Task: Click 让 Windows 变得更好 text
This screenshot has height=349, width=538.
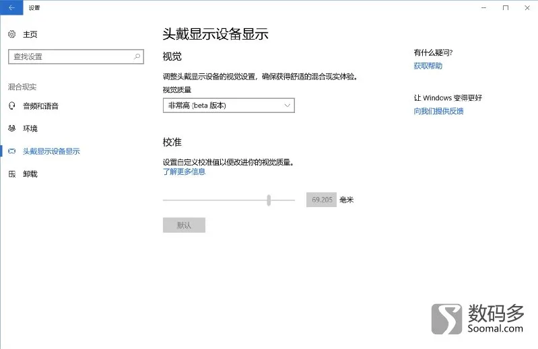Action: pyautogui.click(x=448, y=98)
